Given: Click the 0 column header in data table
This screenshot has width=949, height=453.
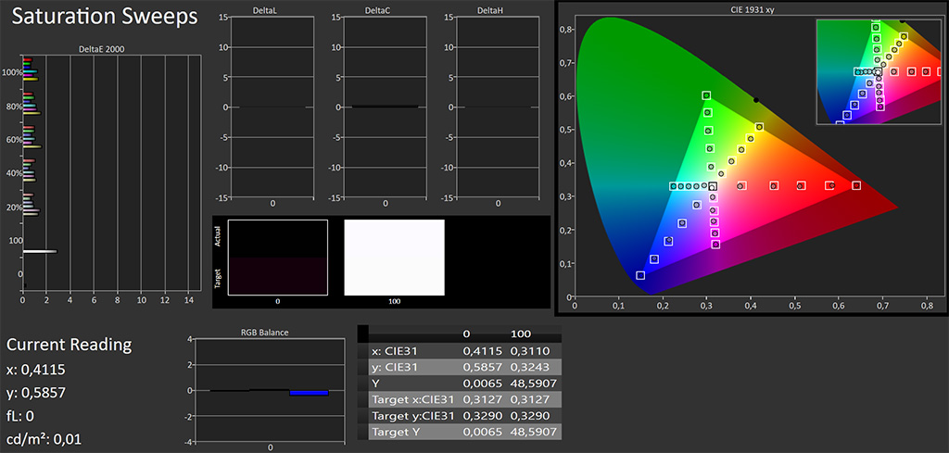Looking at the screenshot, I should 466,333.
